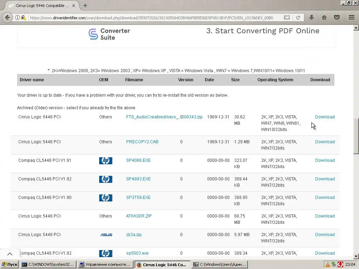Viewport: 359px width, 269px height.
Task: Click the VLC cone tray icon
Action: point(328,265)
